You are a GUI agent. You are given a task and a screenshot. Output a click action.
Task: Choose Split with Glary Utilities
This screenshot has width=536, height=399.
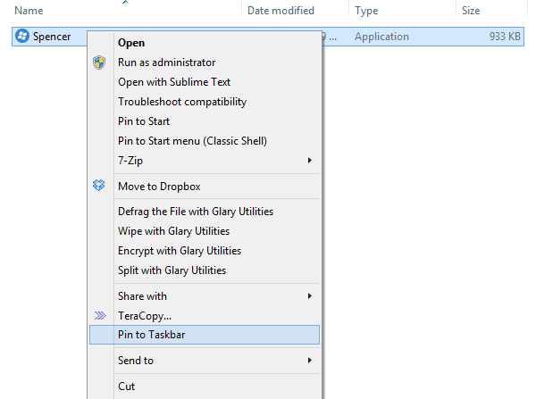point(205,270)
